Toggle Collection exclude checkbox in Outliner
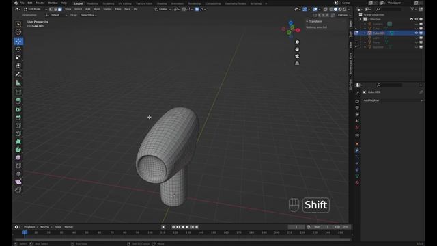The height and width of the screenshot is (246, 437). tap(412, 19)
